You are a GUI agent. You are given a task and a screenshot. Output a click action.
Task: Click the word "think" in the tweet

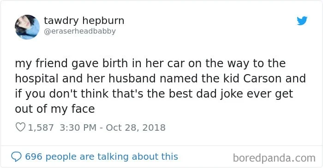[x=95, y=94]
